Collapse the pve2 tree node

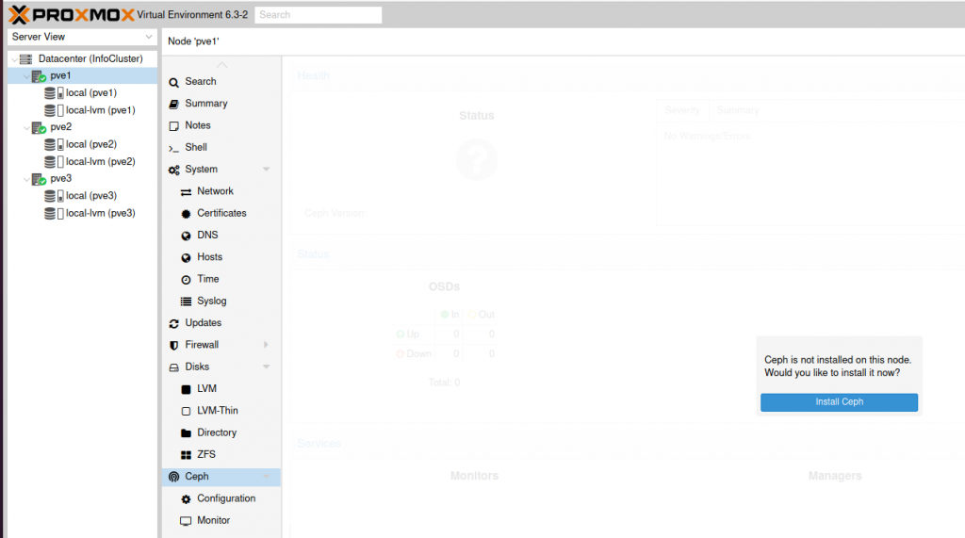[26, 128]
